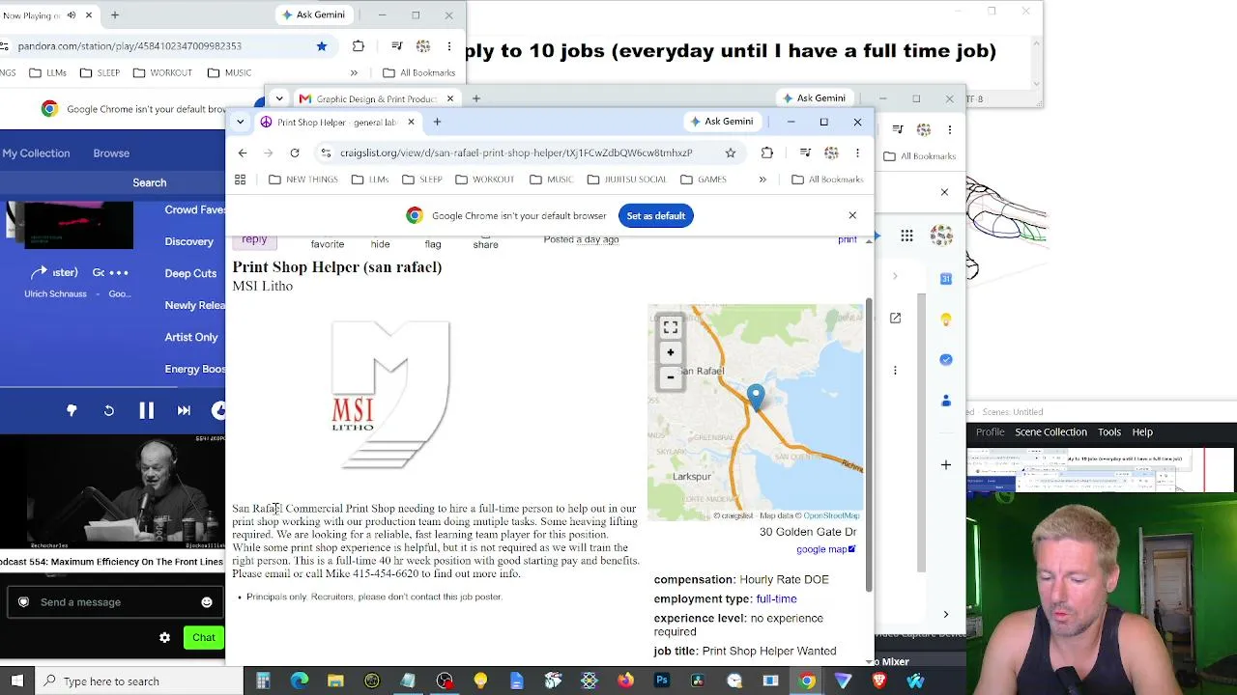Viewport: 1237px width, 695px height.
Task: Open Photoshop from the taskbar
Action: (662, 681)
